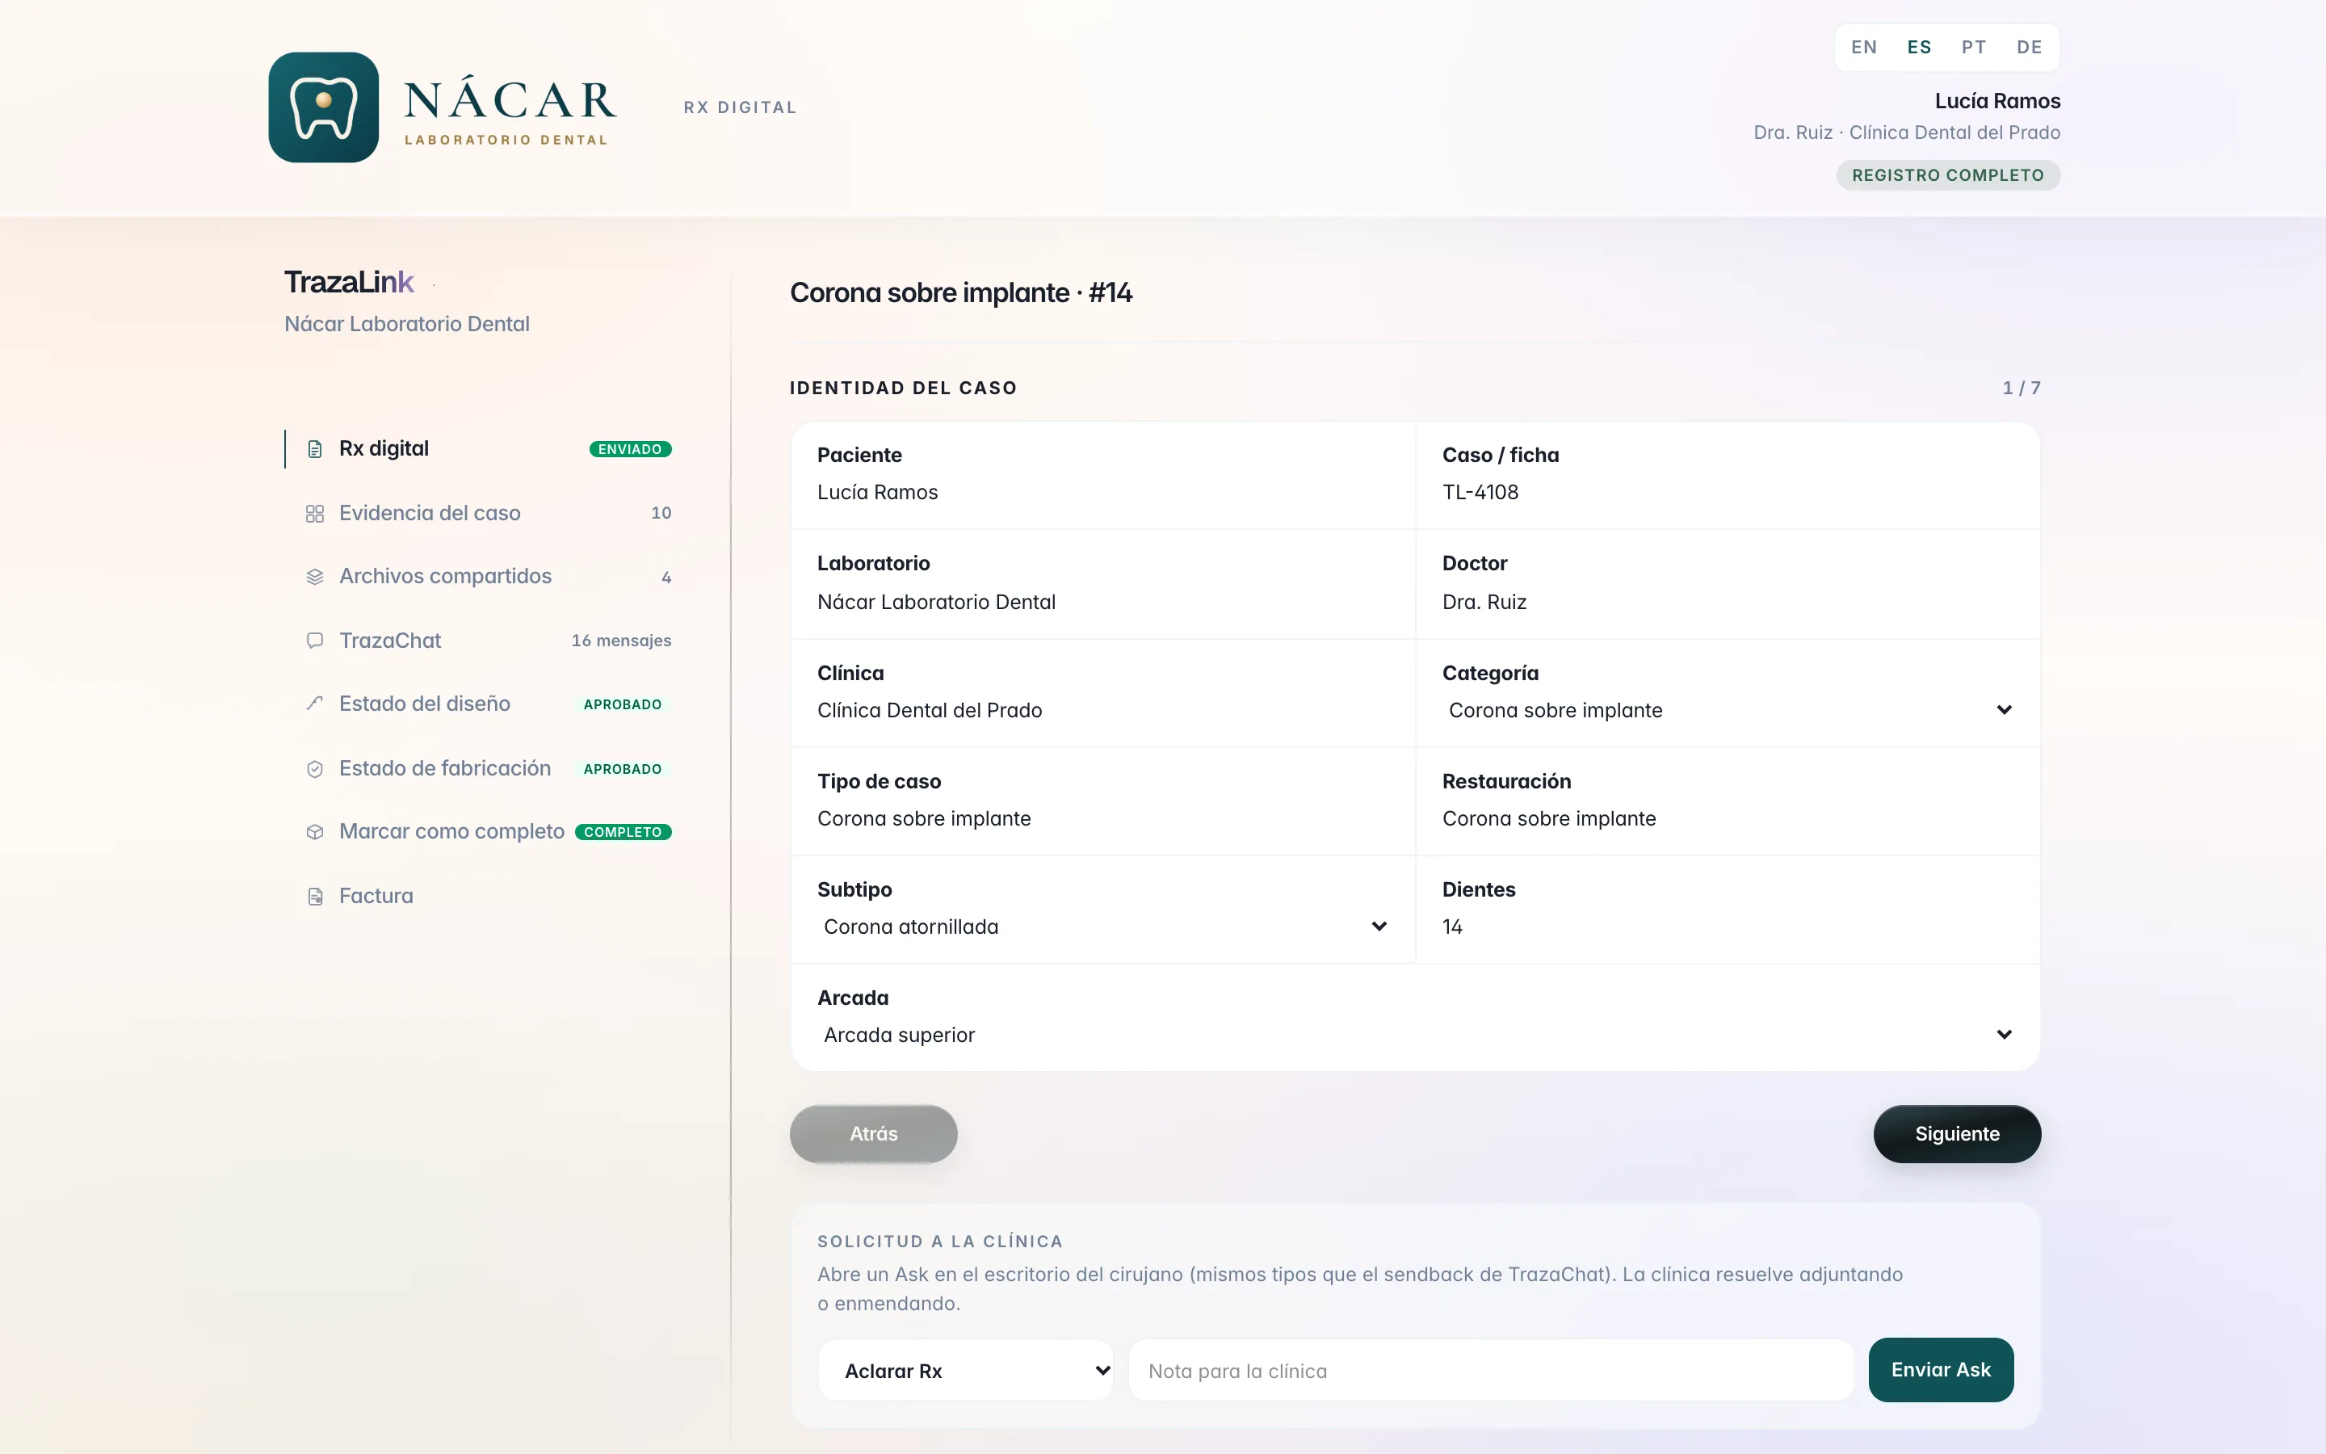The width and height of the screenshot is (2326, 1454).
Task: Click the REGISTRO COMPLETO badge
Action: pos(1947,175)
